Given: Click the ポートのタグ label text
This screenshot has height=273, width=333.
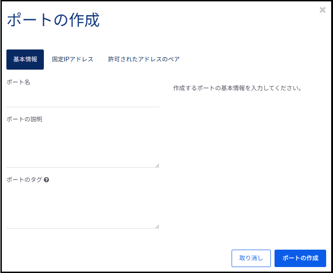Looking at the screenshot, I should pyautogui.click(x=24, y=180).
